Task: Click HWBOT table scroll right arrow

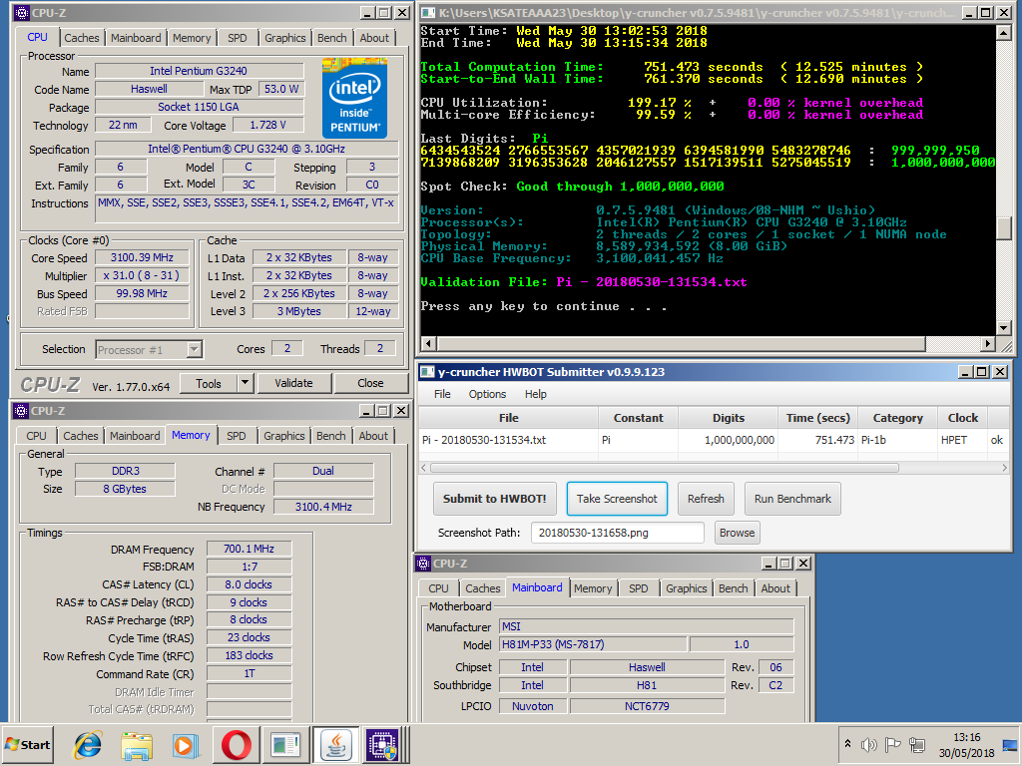Action: (x=1004, y=468)
